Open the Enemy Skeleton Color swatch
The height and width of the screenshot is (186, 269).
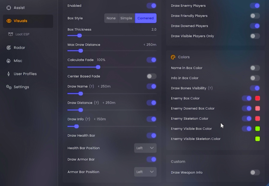tap(257, 118)
